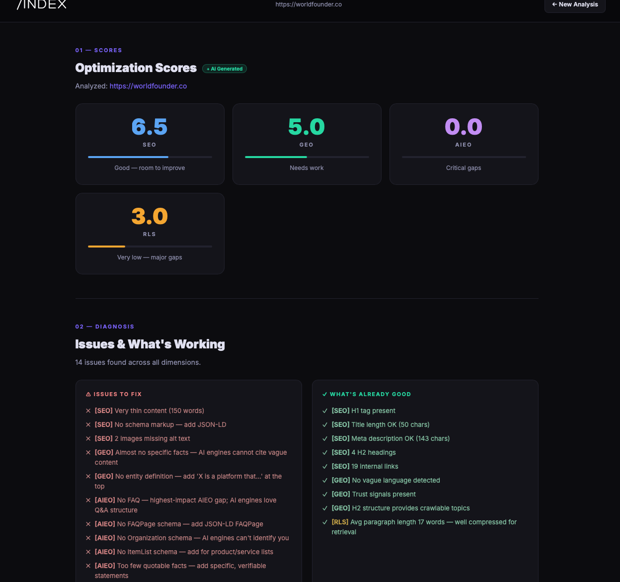Click X icon beside images missing alt text
This screenshot has width=620, height=582.
pos(88,439)
